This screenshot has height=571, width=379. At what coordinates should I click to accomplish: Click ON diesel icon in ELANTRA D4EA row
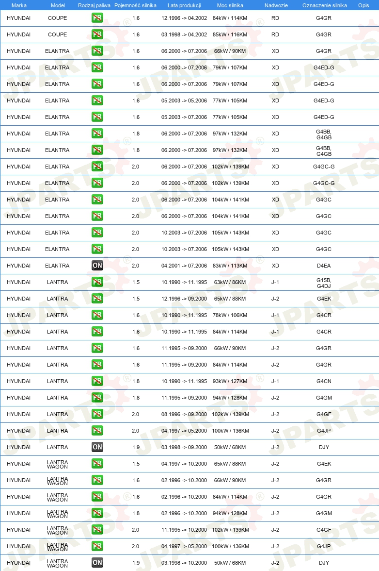[97, 266]
